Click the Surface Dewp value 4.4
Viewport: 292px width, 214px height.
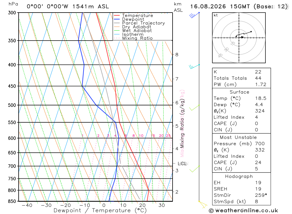click(259, 105)
